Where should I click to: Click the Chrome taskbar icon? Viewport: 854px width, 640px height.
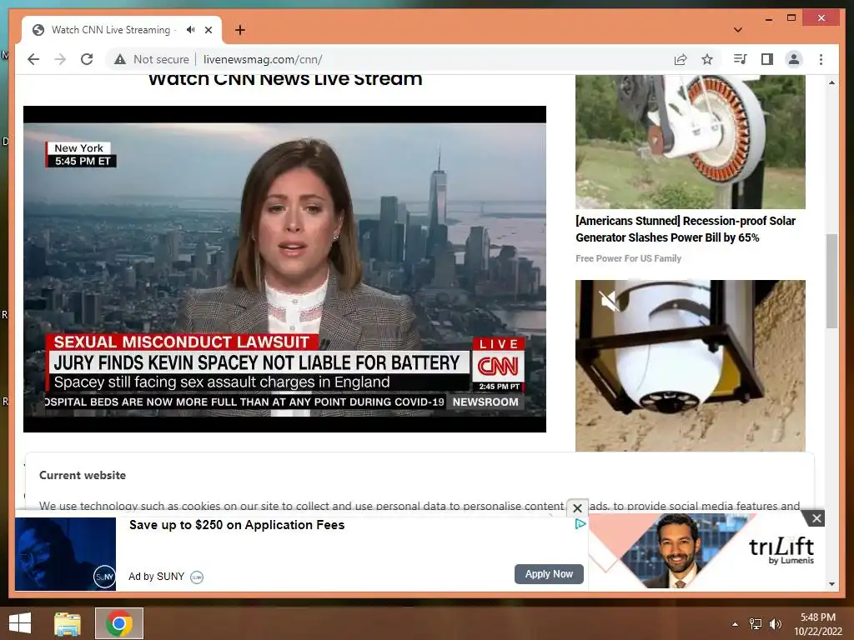119,623
